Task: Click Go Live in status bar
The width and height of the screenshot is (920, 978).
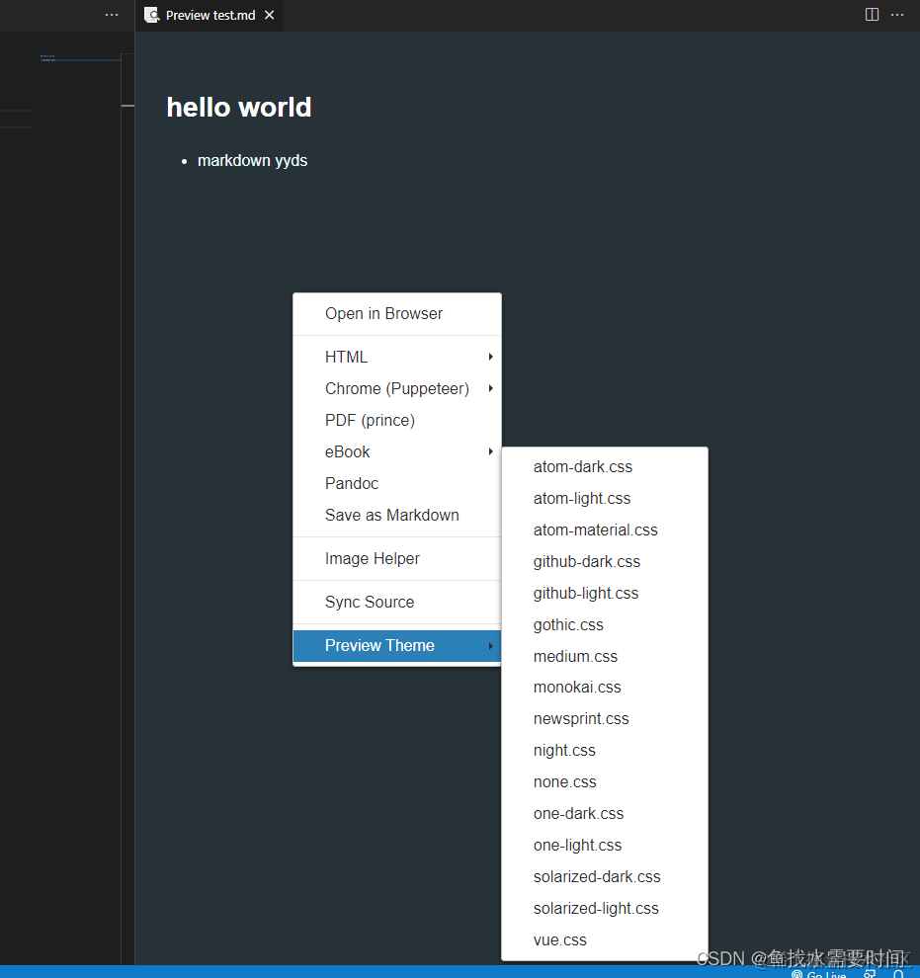Action: (819, 974)
